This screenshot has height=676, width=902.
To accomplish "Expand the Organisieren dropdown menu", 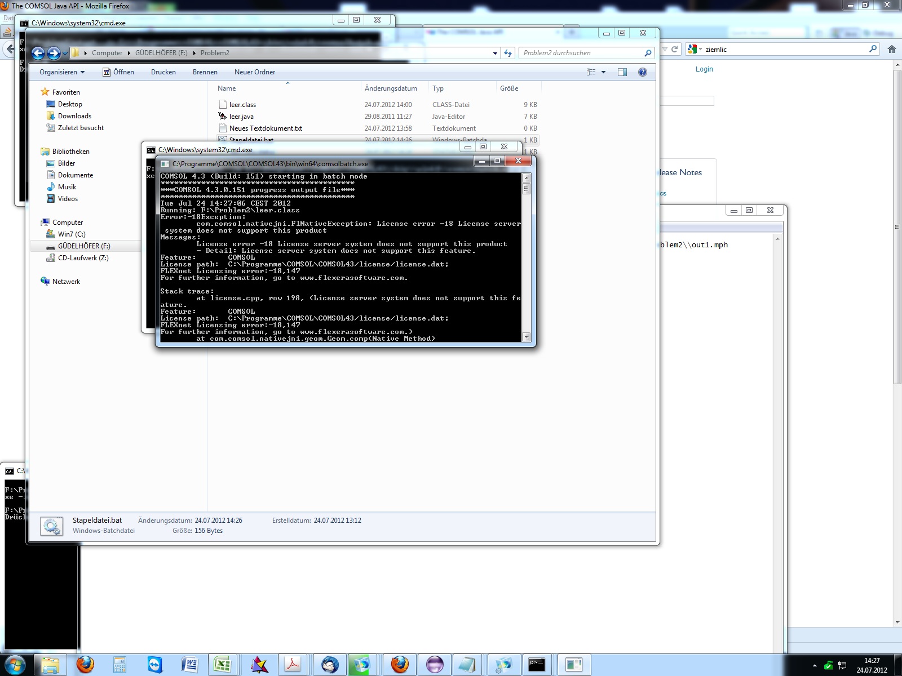I will [x=61, y=72].
